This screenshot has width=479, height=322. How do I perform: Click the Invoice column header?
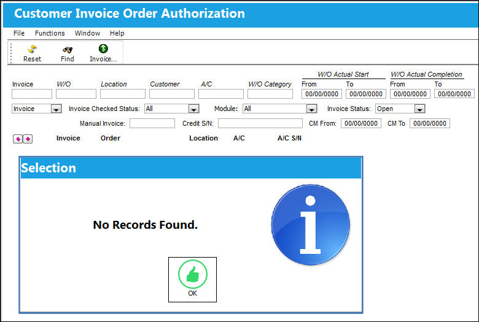[68, 138]
